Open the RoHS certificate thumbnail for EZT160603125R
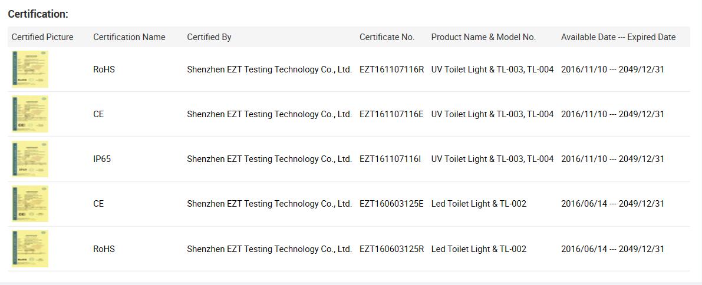The image size is (702, 285). [x=30, y=248]
